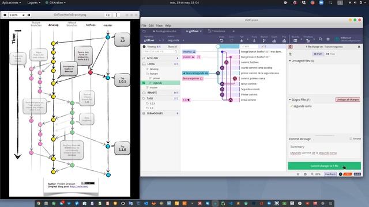Screen dimensions: 369x207
Task: Switch to the Timelines tab
Action: pos(217,31)
